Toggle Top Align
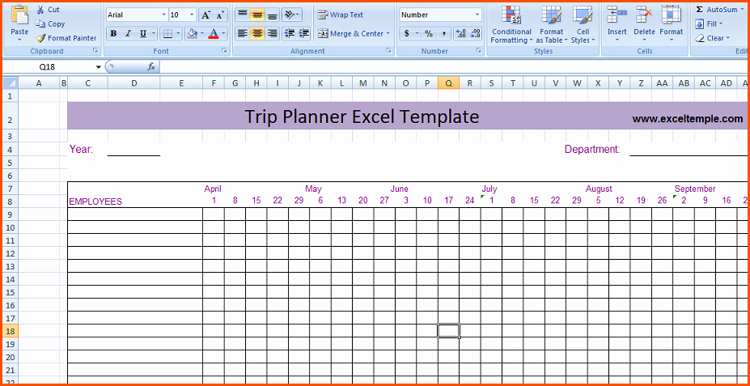Image resolution: width=750 pixels, height=386 pixels. pyautogui.click(x=243, y=15)
